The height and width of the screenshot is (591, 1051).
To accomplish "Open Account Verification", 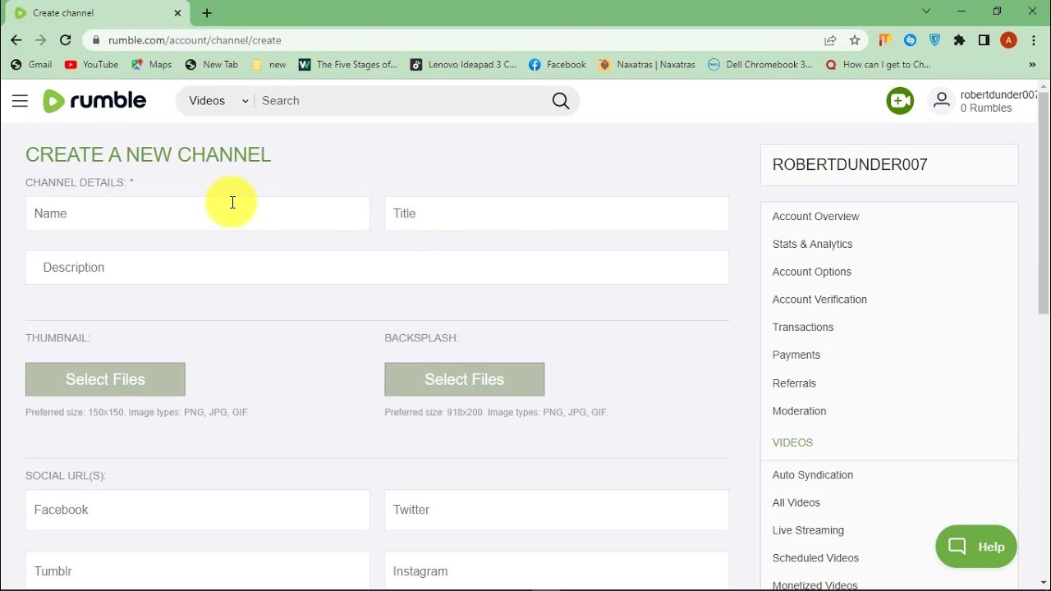I will [819, 300].
